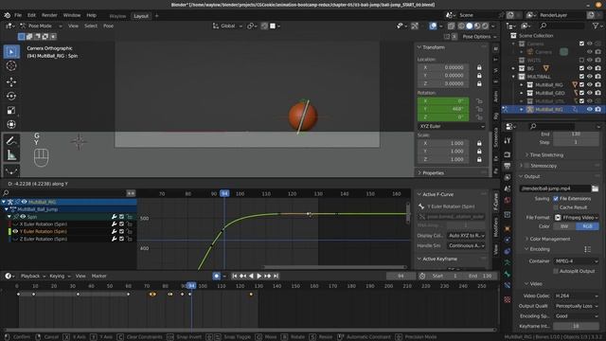Open the Playback popover in timeline
Image resolution: width=606 pixels, height=341 pixels.
pos(33,276)
